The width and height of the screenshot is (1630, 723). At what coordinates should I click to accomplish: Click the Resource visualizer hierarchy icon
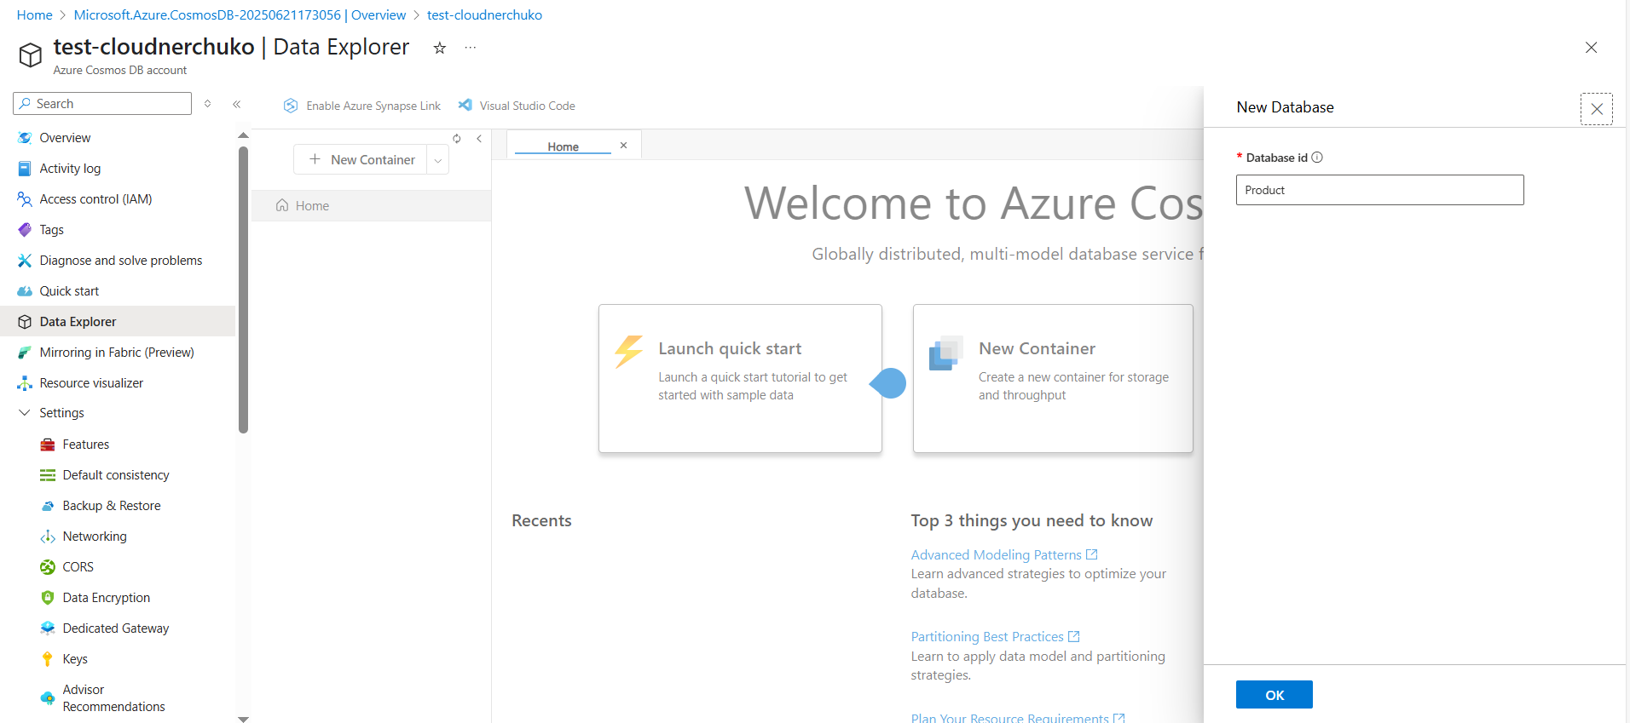tap(25, 383)
